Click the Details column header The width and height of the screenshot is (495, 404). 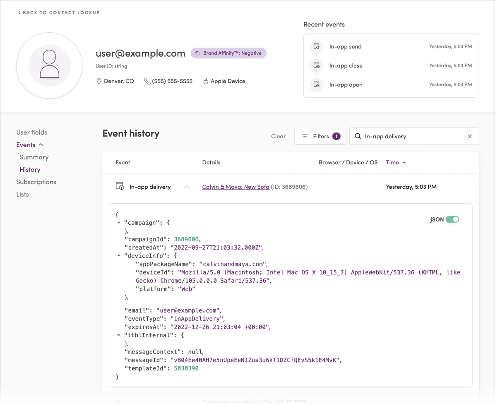211,163
